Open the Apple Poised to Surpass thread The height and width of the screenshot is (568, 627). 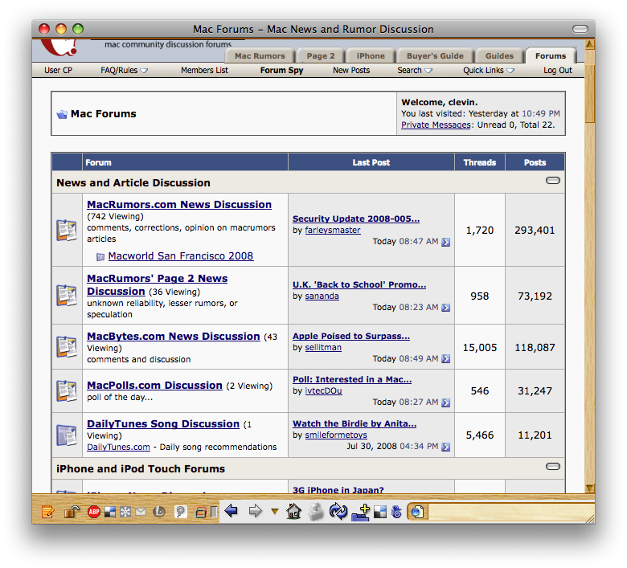tap(351, 336)
